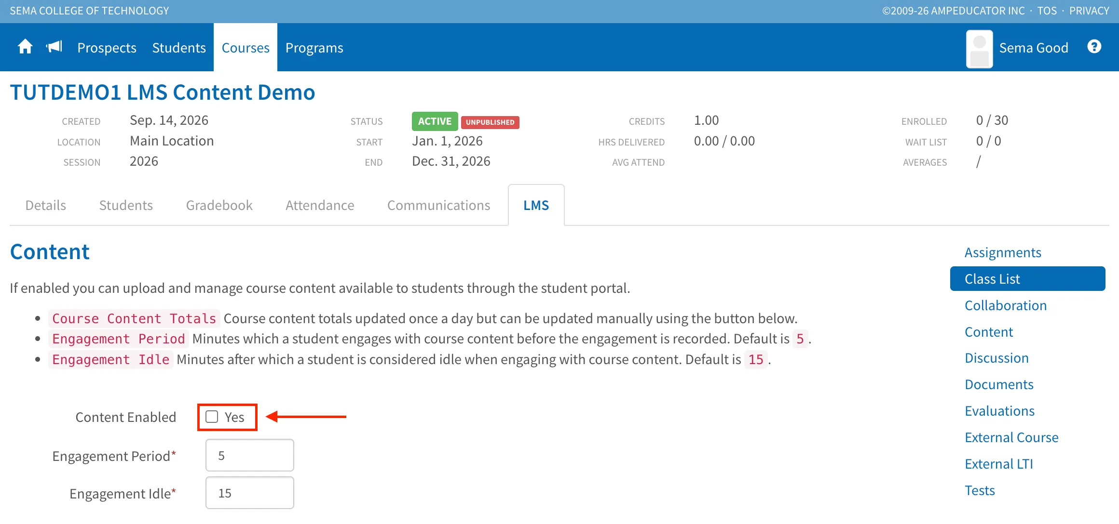Select Class List in the sidebar
The width and height of the screenshot is (1119, 524).
click(x=1027, y=279)
